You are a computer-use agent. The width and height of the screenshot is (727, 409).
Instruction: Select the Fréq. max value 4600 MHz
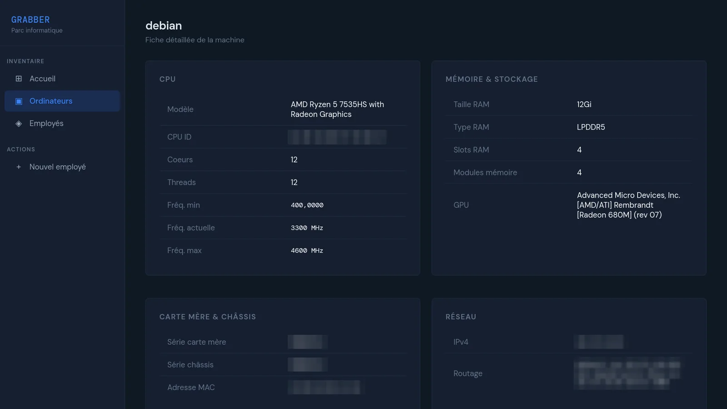point(307,250)
